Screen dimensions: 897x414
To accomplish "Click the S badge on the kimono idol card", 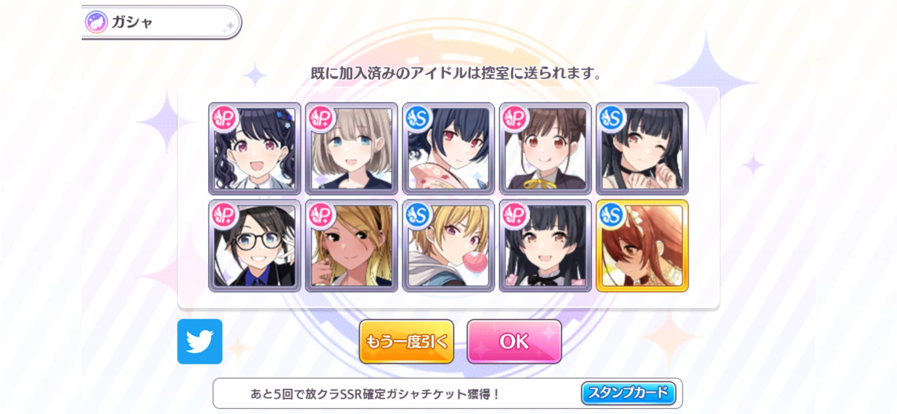I will (418, 118).
